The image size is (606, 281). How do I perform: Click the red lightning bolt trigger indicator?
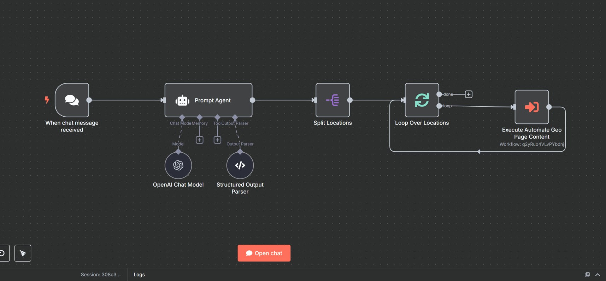coord(47,100)
